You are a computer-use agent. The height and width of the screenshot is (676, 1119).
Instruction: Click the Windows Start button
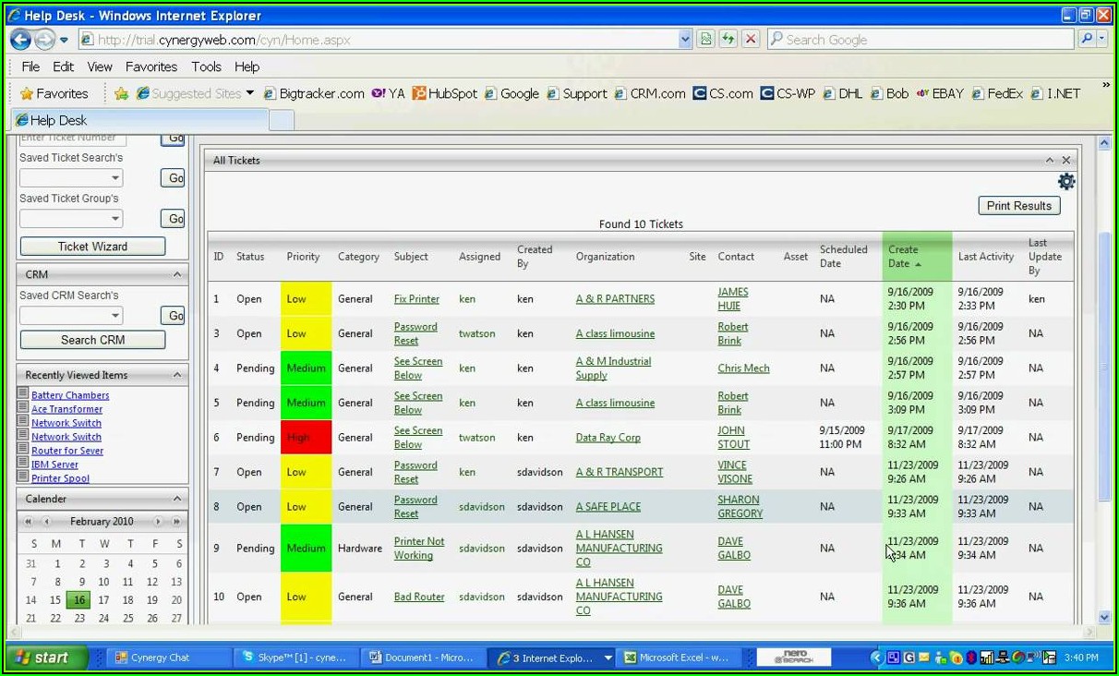coord(42,658)
